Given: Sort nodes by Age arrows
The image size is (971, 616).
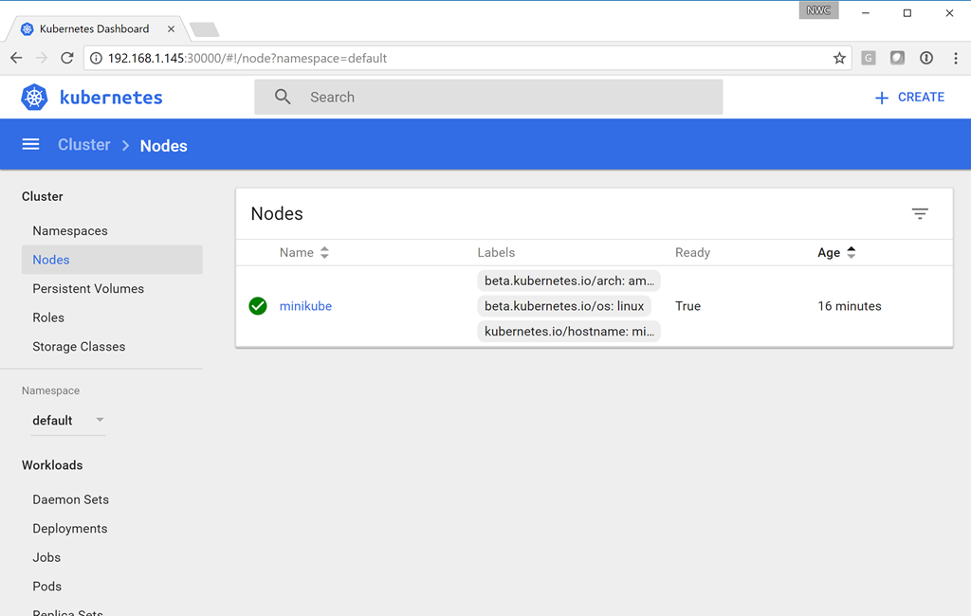Looking at the screenshot, I should (x=852, y=253).
